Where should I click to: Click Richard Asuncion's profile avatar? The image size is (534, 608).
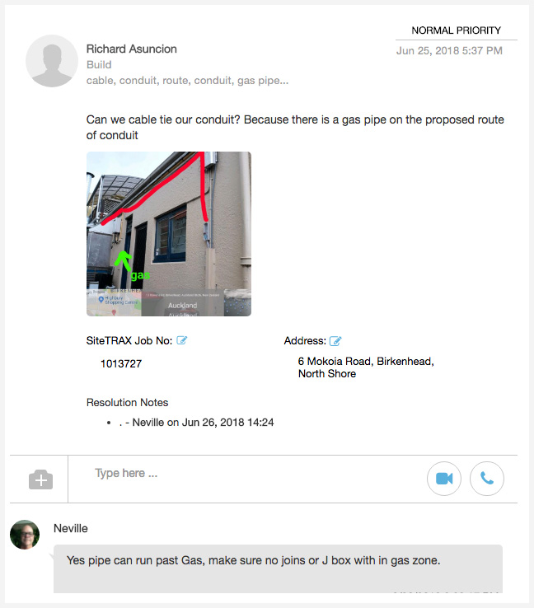click(52, 61)
